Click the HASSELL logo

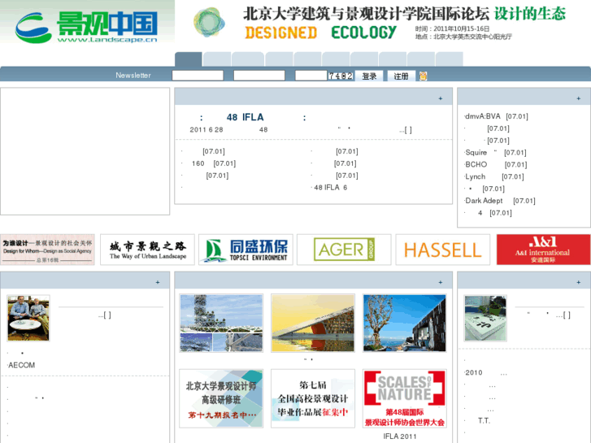pyautogui.click(x=443, y=250)
